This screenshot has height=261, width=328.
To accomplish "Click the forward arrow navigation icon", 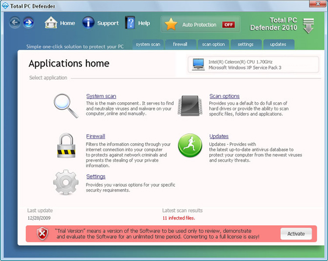I will pos(28,22).
